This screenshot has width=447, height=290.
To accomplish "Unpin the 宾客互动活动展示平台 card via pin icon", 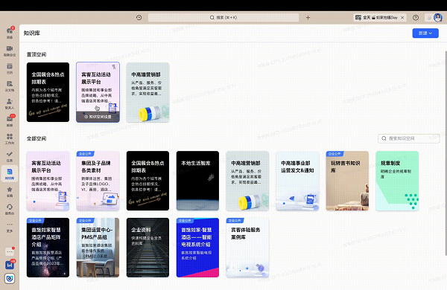I will pos(114,67).
